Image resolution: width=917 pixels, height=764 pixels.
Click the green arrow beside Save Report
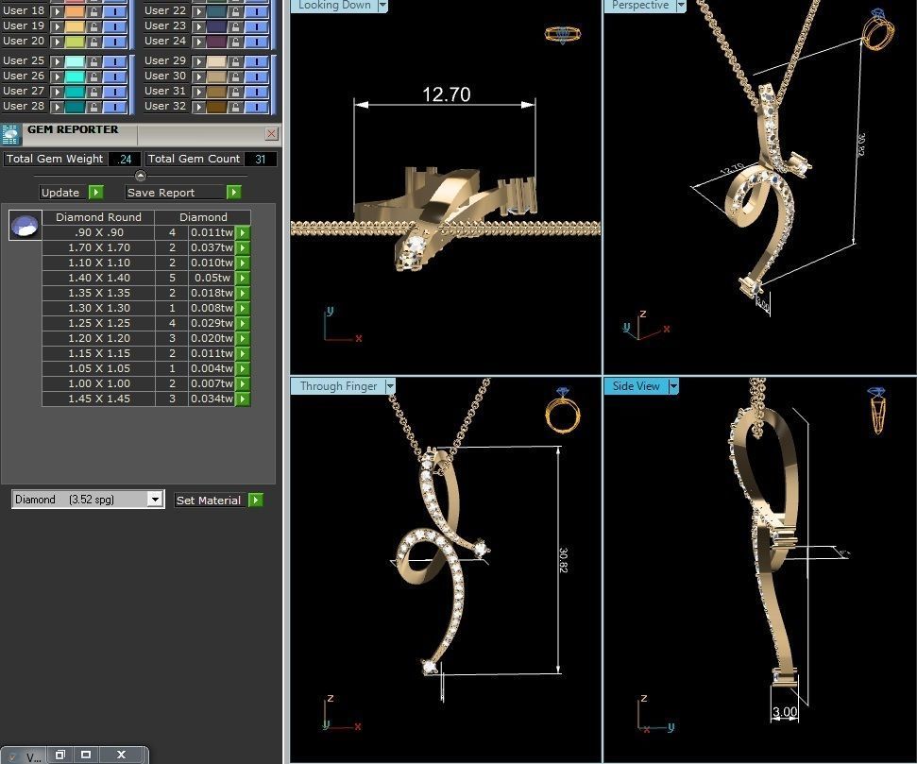tap(234, 192)
